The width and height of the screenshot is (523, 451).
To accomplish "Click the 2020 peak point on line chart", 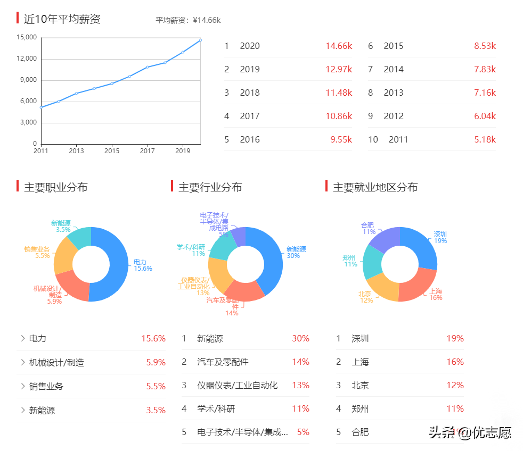I will click(200, 40).
